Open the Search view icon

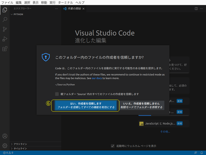(5, 20)
